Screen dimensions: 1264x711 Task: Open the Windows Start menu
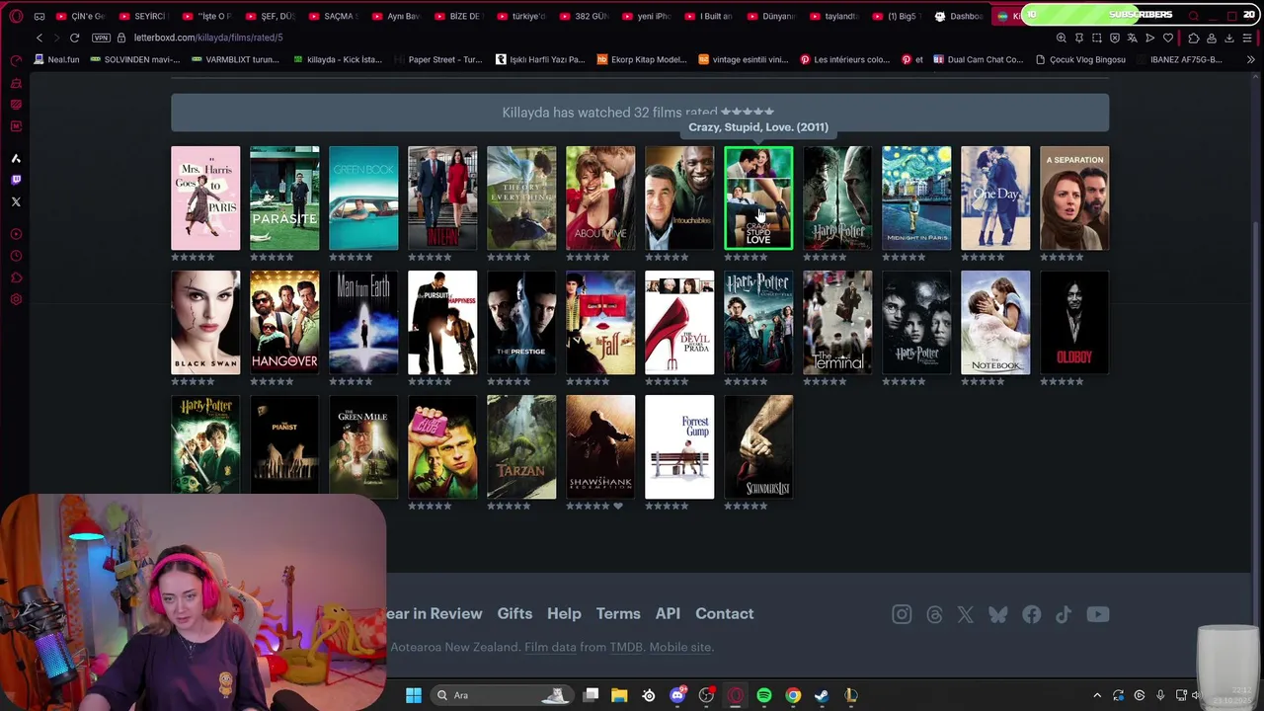point(414,695)
